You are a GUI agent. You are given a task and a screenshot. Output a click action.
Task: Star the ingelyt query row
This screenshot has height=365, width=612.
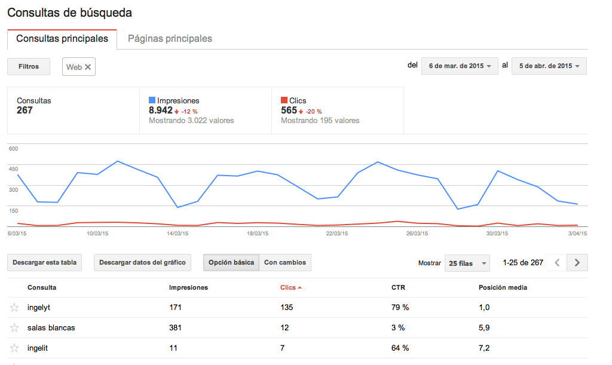14,308
